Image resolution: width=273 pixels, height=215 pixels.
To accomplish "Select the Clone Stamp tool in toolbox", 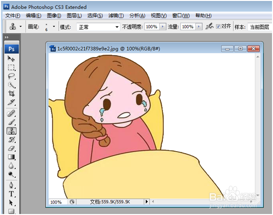I will pyautogui.click(x=11, y=131).
